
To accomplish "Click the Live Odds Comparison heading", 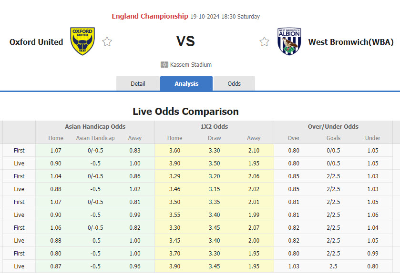I will pyautogui.click(x=185, y=112).
